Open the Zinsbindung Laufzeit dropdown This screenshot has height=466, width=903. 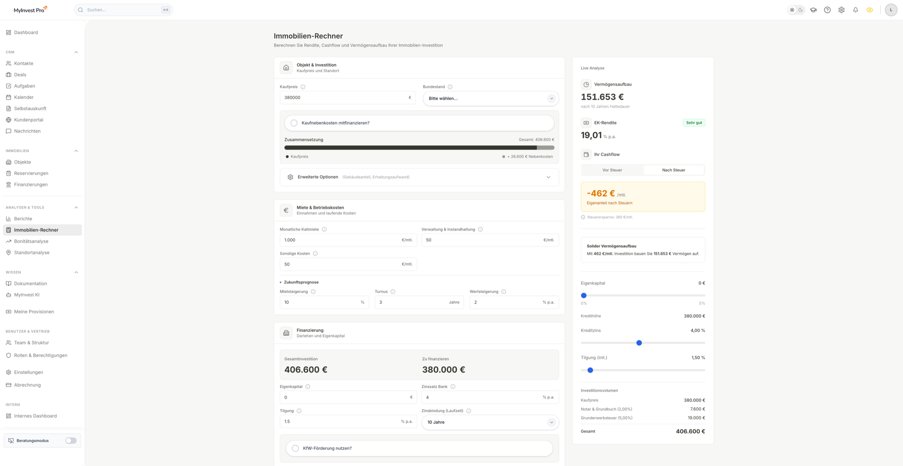click(x=490, y=422)
